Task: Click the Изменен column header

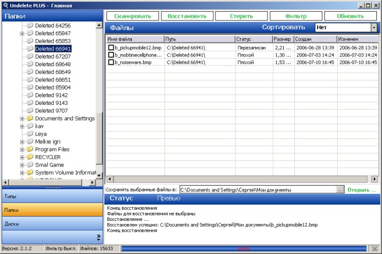Action: pos(358,39)
